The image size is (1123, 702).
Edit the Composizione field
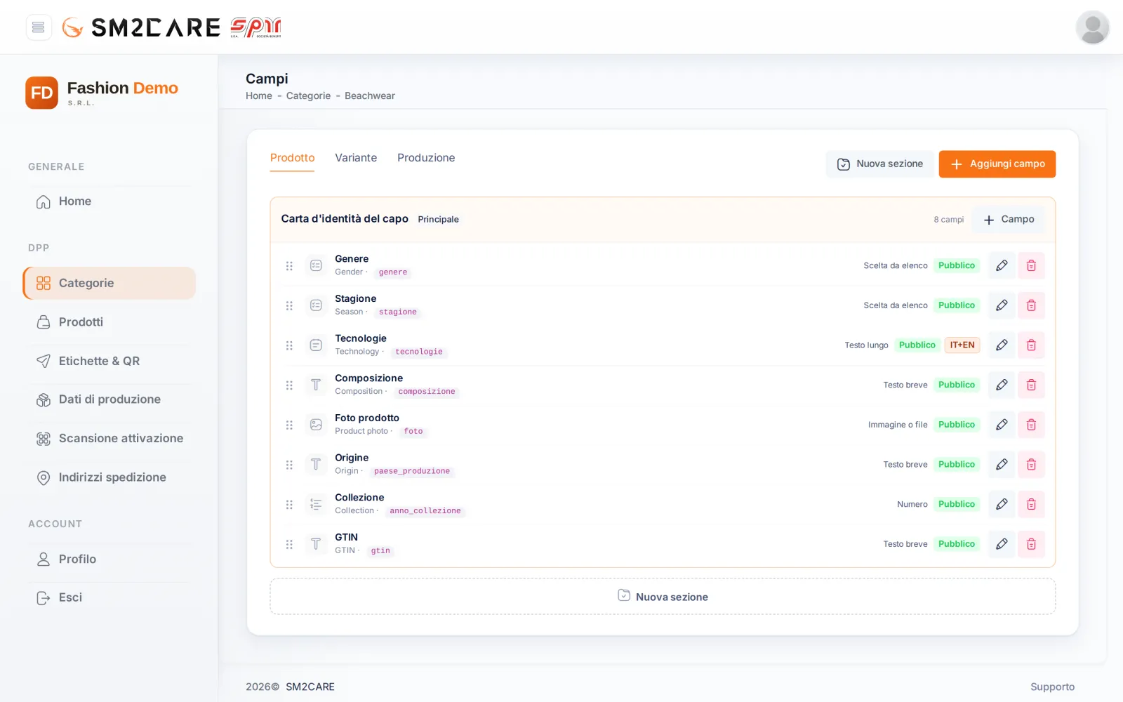pos(1002,385)
